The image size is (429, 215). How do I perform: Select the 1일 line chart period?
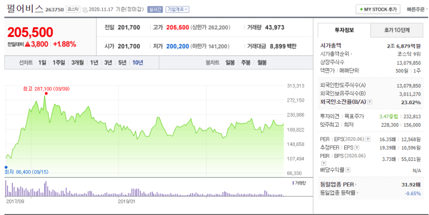42,63
